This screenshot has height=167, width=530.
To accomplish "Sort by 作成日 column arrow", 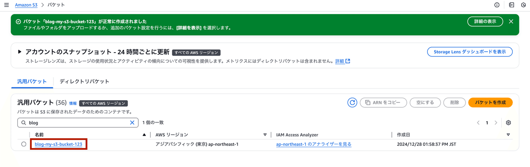I will pos(508,134).
